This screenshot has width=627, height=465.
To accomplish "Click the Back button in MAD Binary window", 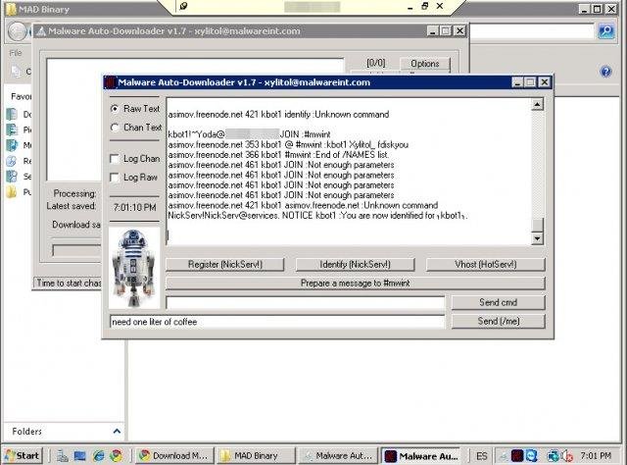I will (18, 31).
